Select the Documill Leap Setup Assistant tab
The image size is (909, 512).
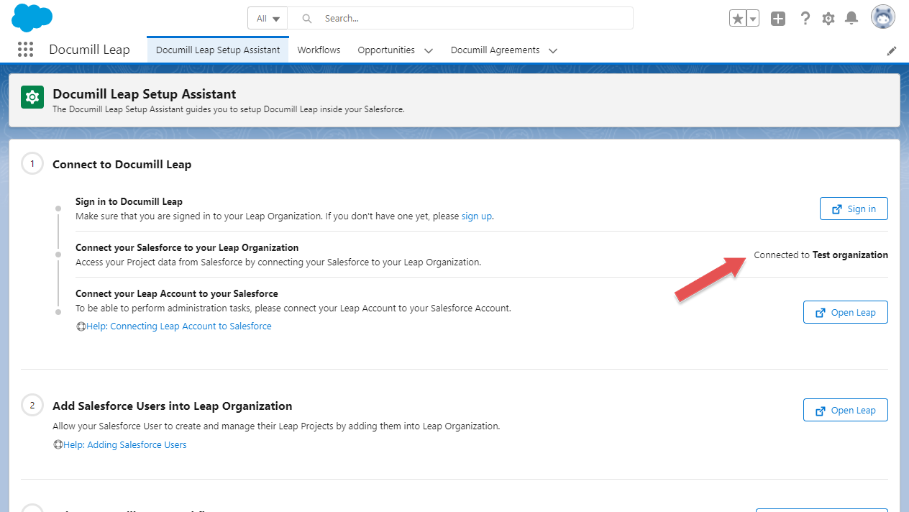(218, 50)
